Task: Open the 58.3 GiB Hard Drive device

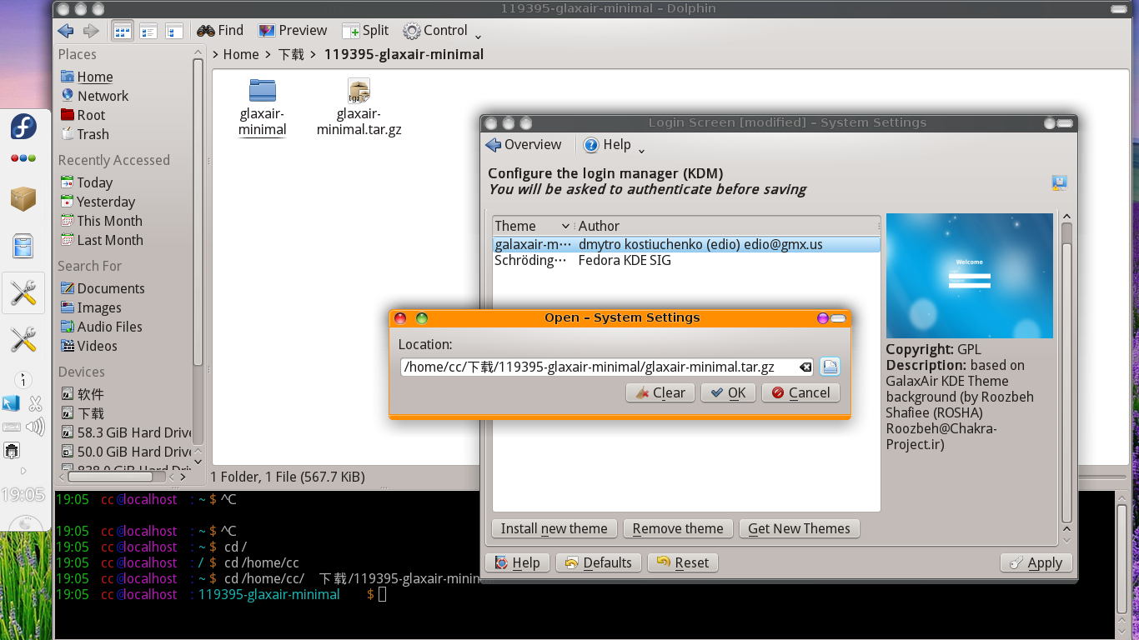Action: pyautogui.click(x=126, y=432)
